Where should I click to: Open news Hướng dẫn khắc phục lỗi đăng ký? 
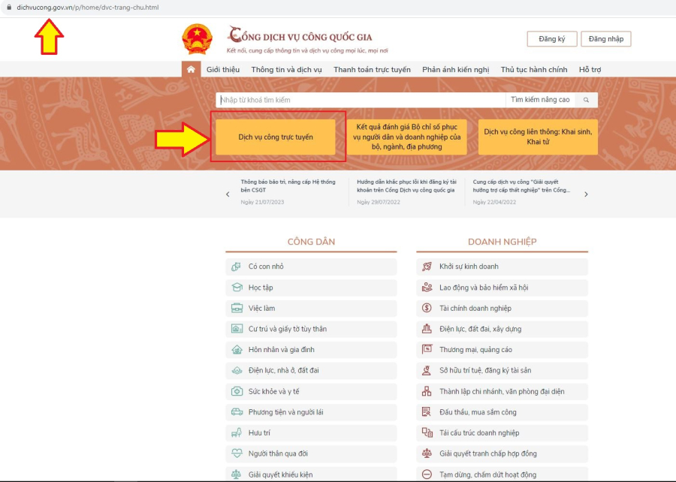point(406,186)
